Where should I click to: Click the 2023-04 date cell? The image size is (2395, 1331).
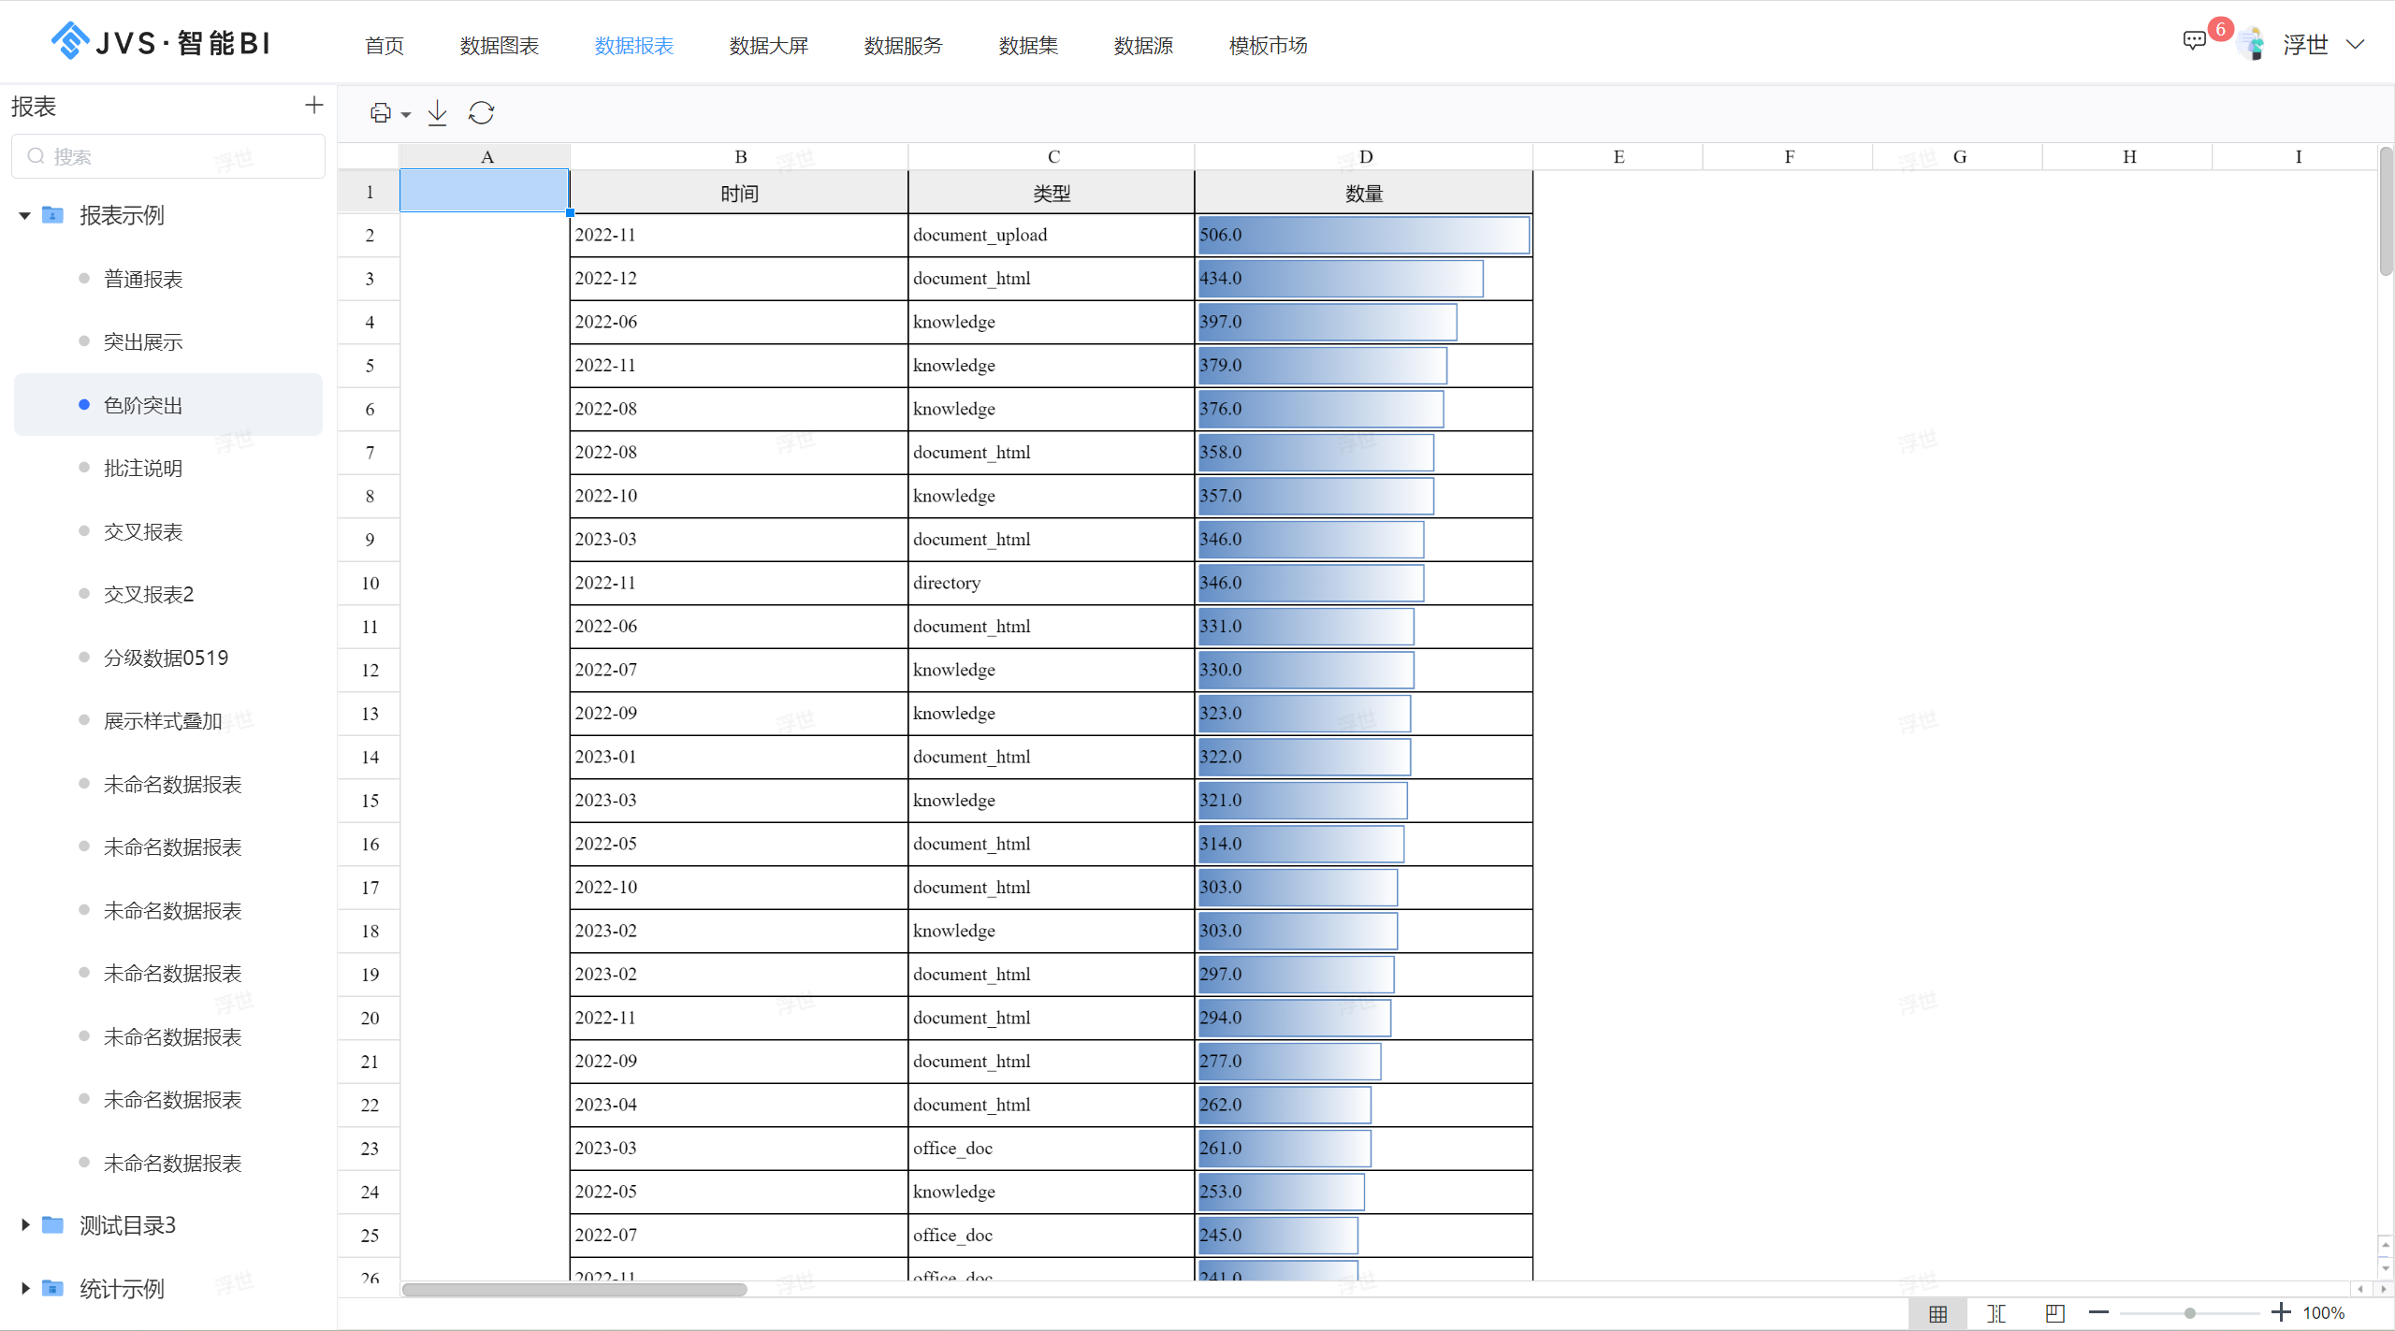[x=739, y=1105]
